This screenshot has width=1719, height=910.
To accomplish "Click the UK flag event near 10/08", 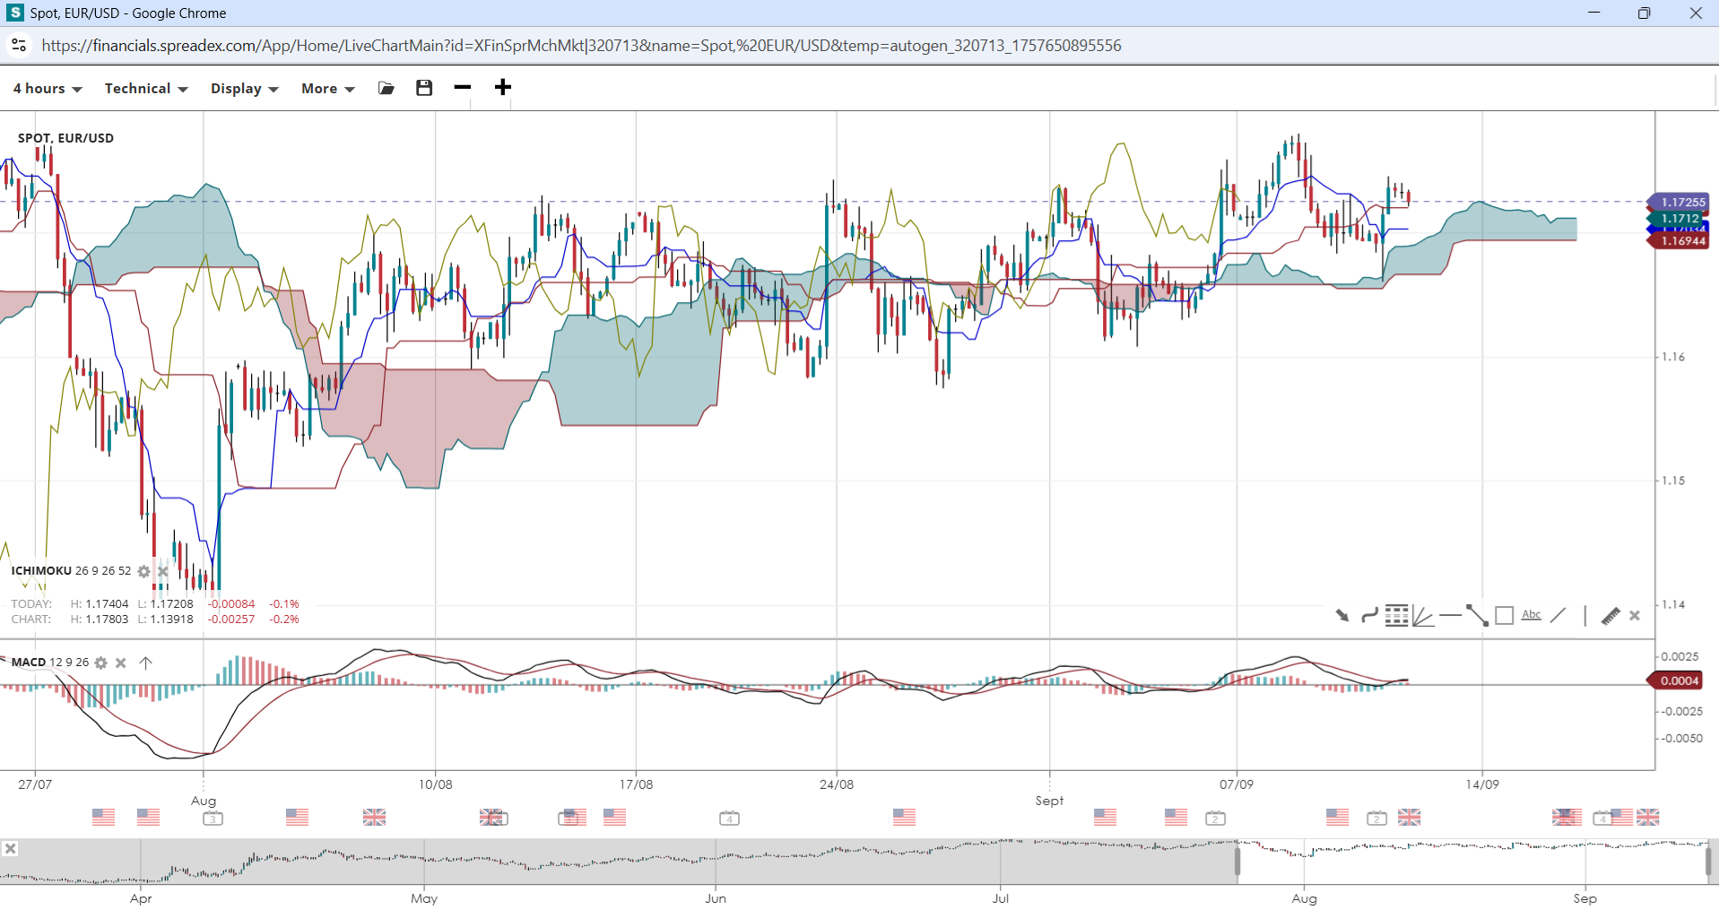I will tap(374, 817).
